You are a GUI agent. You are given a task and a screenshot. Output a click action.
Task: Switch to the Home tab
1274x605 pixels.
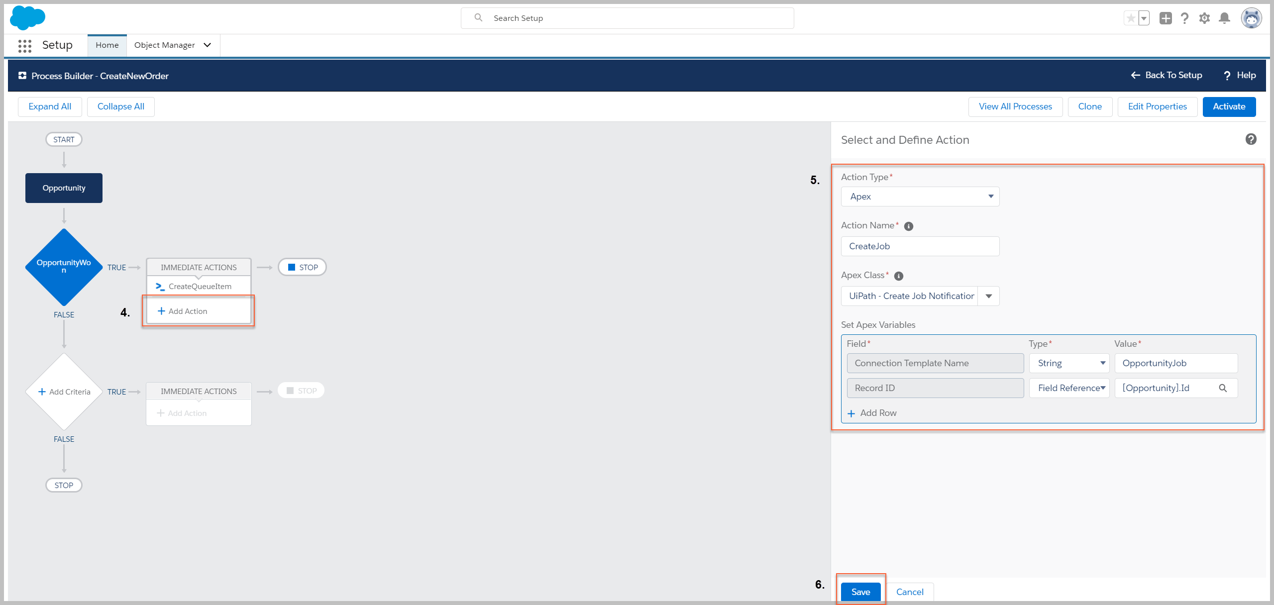click(107, 45)
